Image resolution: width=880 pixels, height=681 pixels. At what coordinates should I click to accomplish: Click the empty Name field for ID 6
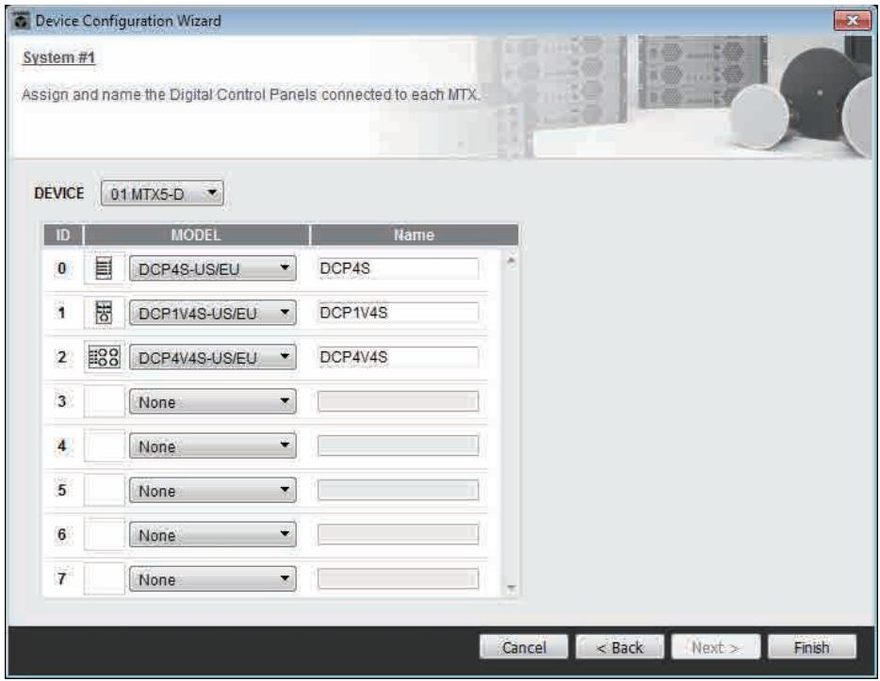[398, 535]
